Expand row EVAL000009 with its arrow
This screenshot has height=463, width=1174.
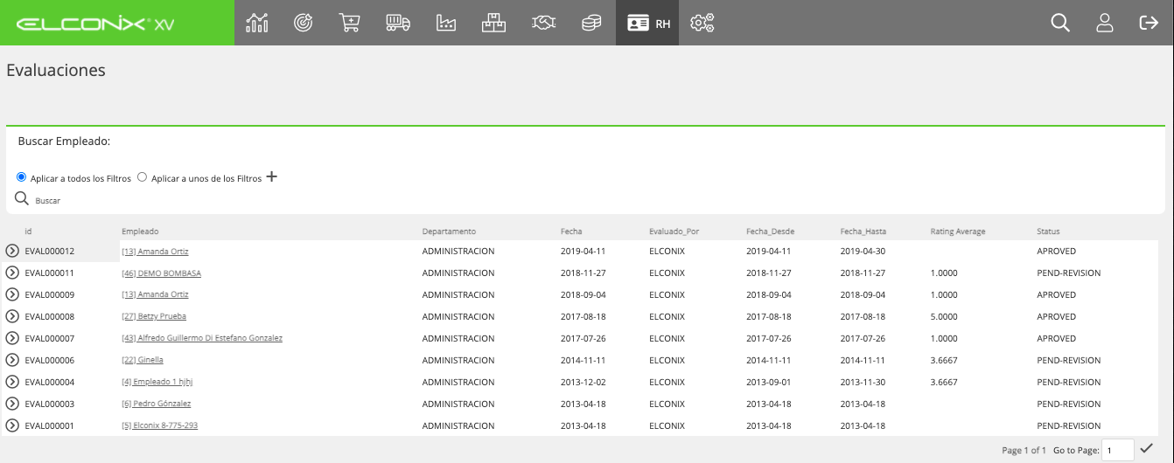click(12, 294)
